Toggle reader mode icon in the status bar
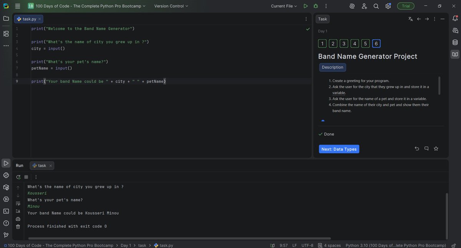The height and width of the screenshot is (248, 461). [273, 245]
